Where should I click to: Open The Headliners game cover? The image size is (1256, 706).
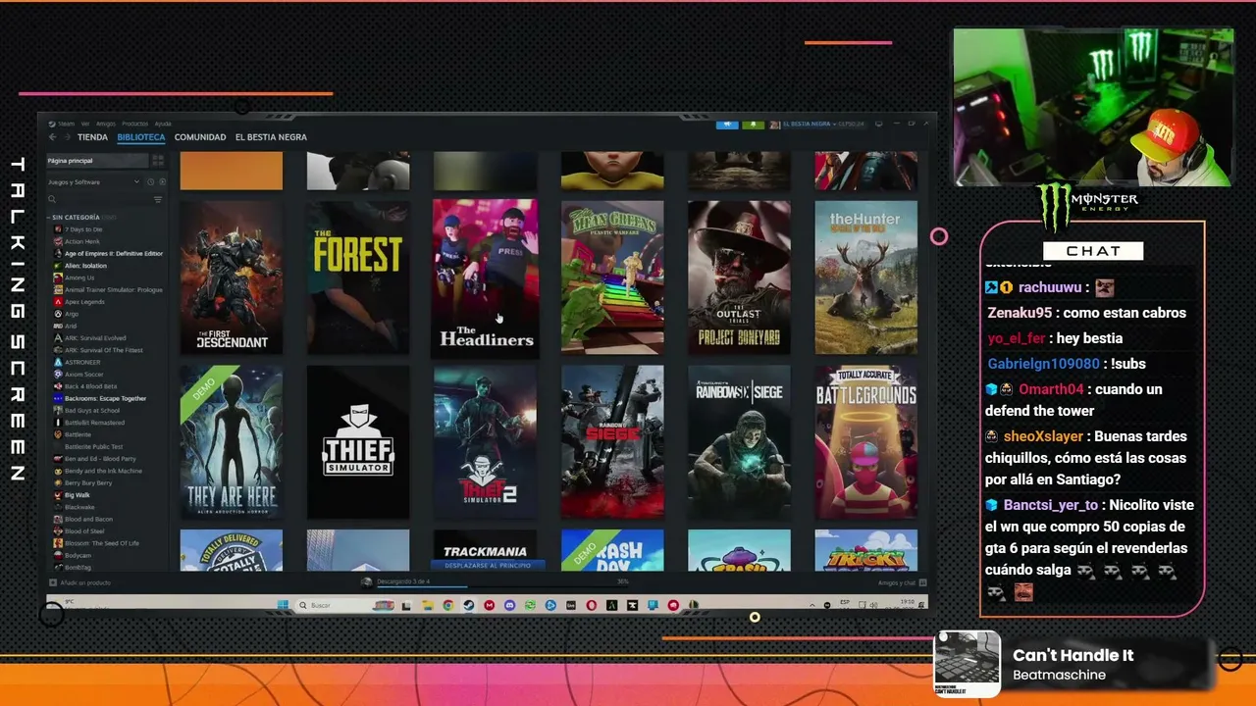[x=485, y=277]
